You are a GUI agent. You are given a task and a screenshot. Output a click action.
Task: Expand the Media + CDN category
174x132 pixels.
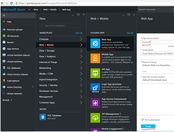tap(61, 74)
